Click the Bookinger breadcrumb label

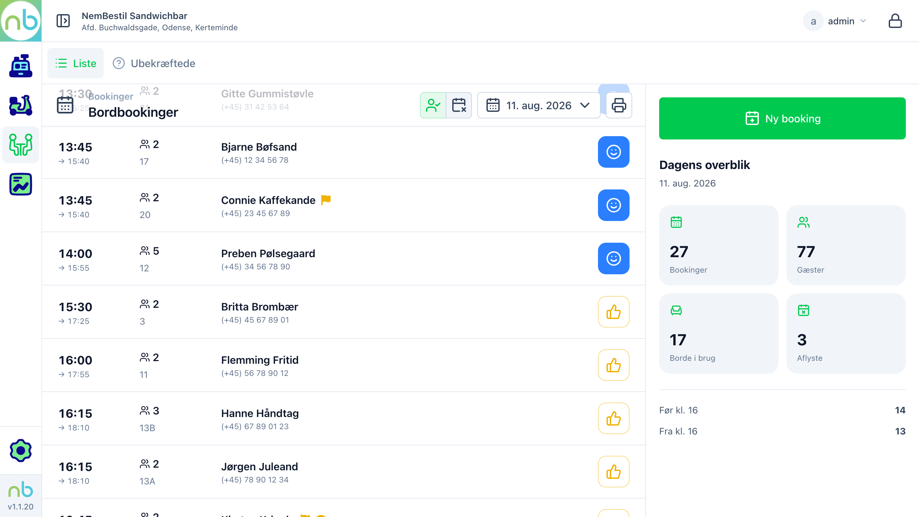[x=111, y=96]
